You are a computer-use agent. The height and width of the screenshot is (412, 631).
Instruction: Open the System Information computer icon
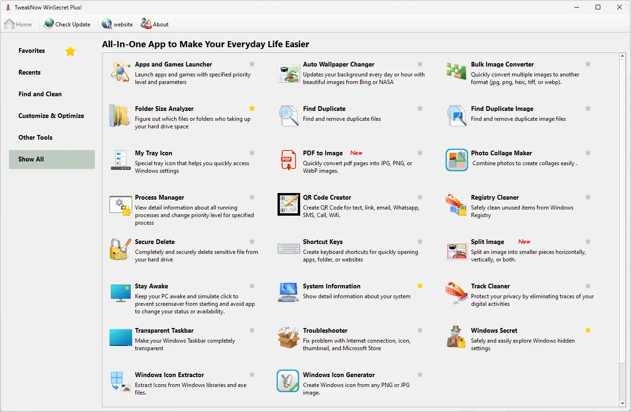(288, 293)
